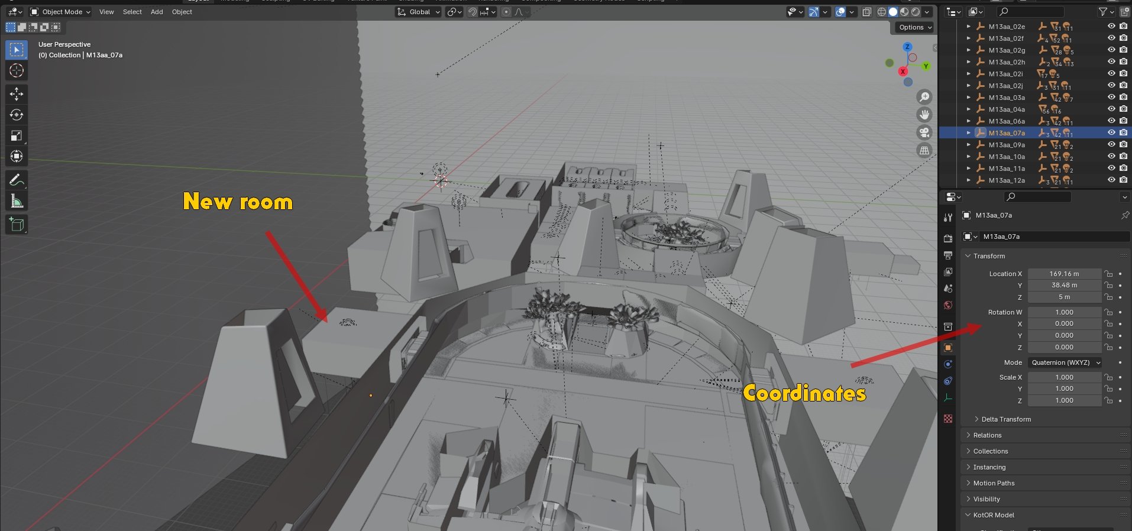Image resolution: width=1132 pixels, height=531 pixels.
Task: Select the Scale tool
Action: coord(17,135)
